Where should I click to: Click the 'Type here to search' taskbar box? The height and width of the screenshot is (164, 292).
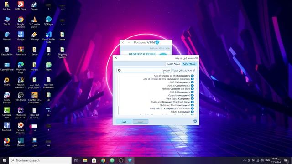pos(40,160)
